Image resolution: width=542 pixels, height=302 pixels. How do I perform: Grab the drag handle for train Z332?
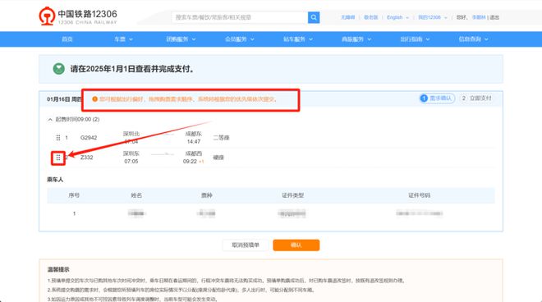[x=58, y=158]
